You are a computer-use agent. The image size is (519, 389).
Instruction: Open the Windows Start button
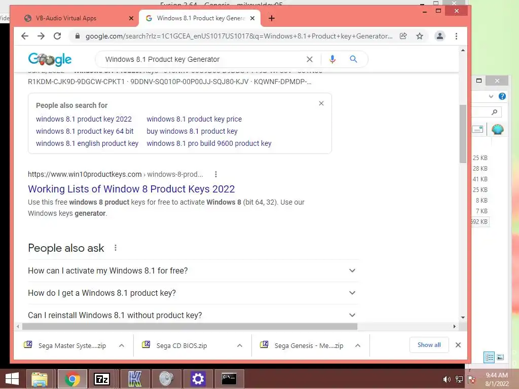click(x=12, y=379)
